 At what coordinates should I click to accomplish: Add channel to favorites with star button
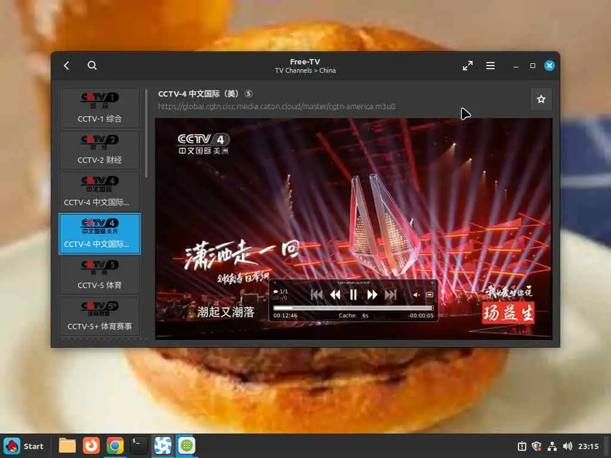[541, 100]
